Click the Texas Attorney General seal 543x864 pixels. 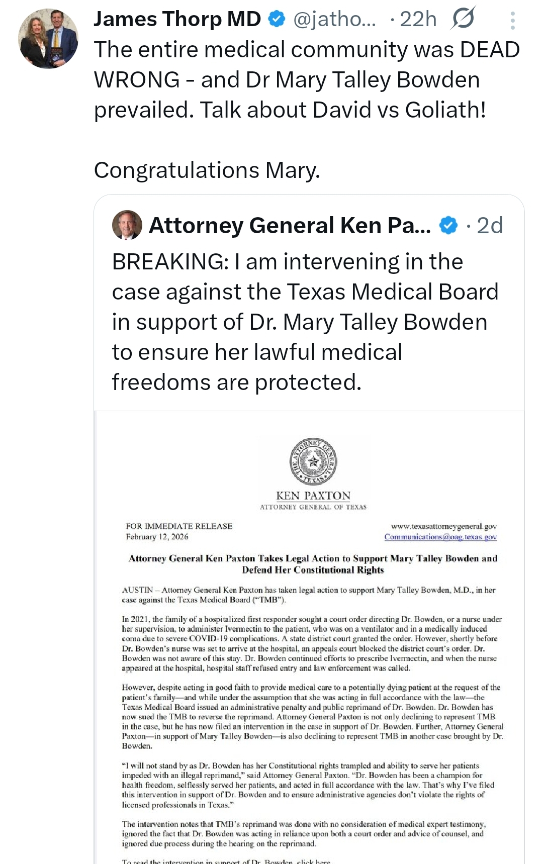313,462
